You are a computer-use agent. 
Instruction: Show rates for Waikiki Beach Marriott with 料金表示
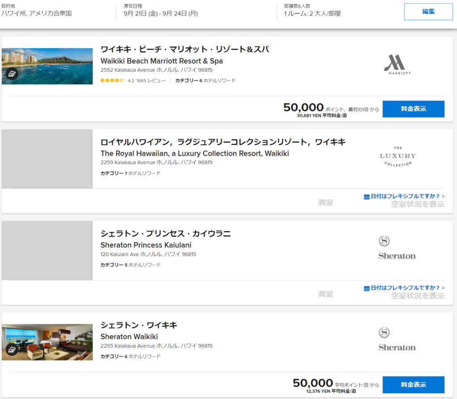coord(413,109)
